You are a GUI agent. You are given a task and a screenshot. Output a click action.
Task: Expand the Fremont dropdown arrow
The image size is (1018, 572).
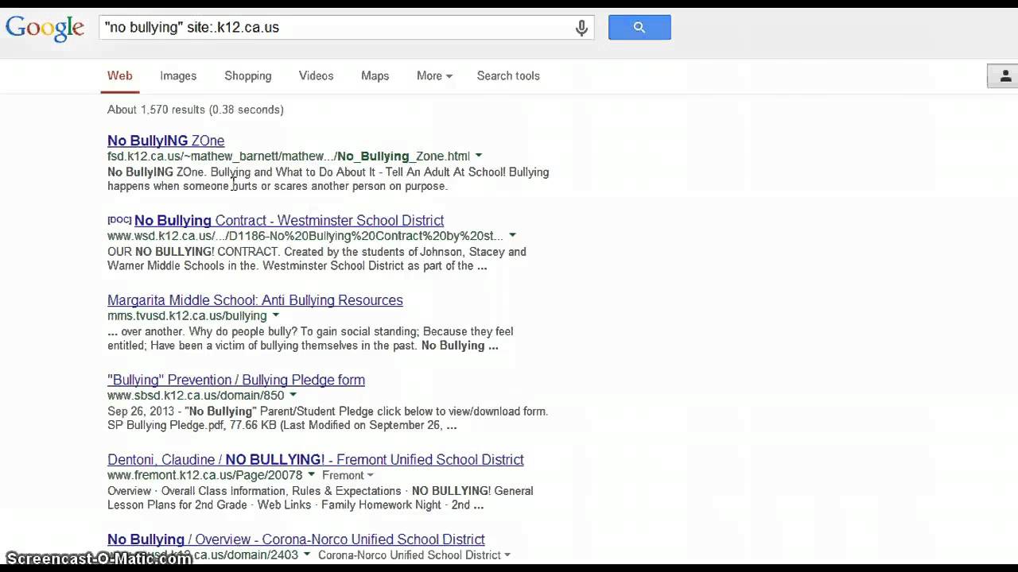(370, 476)
